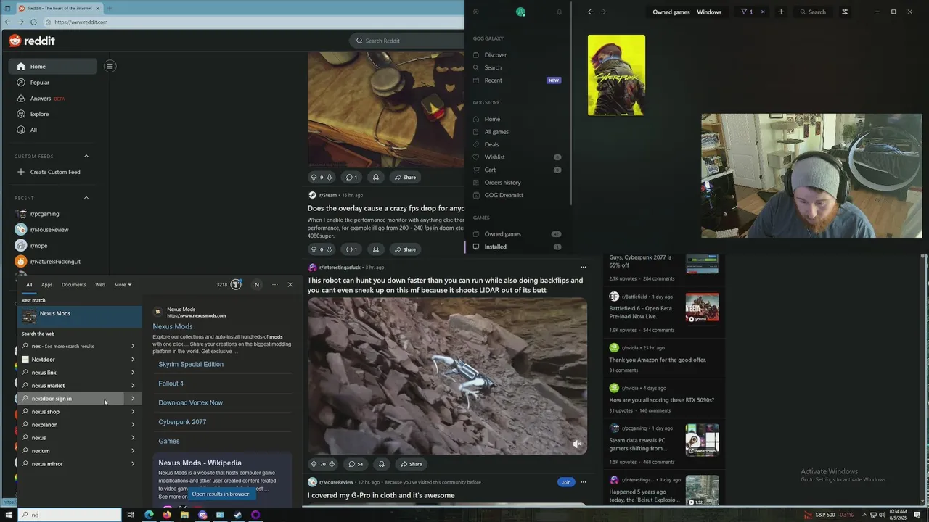Open Skyrim Special Edition link
This screenshot has height=522, width=929.
(x=191, y=365)
